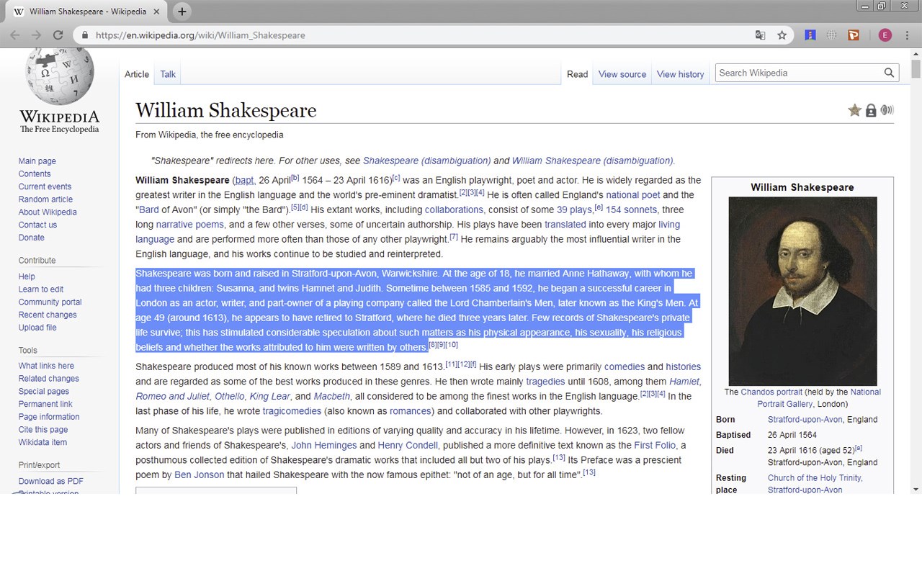This screenshot has height=576, width=922.
Task: Click the browser forward arrow
Action: click(x=36, y=35)
